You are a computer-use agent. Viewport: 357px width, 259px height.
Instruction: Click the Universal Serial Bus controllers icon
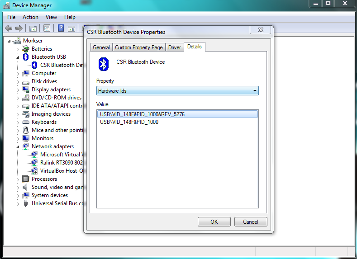(x=26, y=203)
